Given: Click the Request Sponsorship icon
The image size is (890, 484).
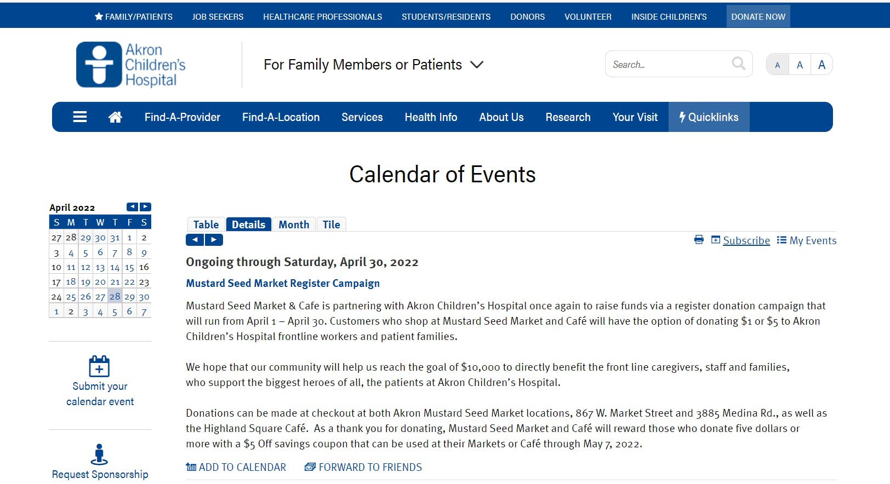Looking at the screenshot, I should click(99, 454).
